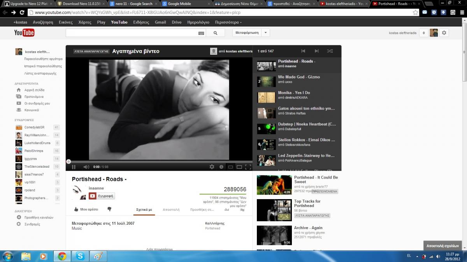The image size is (467, 262).
Task: Open Paint from the taskbar
Action: tap(98, 256)
